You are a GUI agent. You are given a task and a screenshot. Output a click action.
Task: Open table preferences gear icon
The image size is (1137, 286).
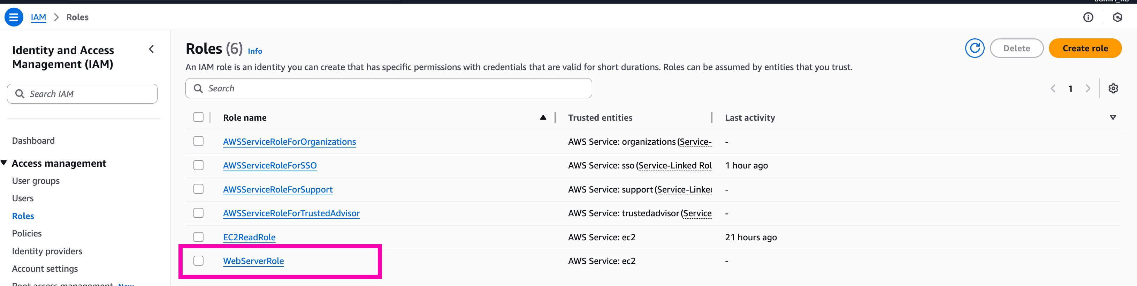[1113, 88]
